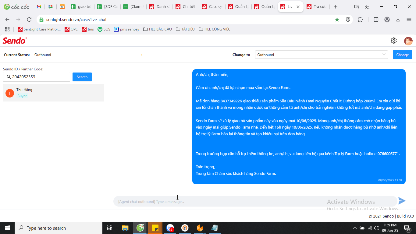This screenshot has height=234, width=416.
Task: Switch to the 'Danh s' tab
Action: coord(159,7)
